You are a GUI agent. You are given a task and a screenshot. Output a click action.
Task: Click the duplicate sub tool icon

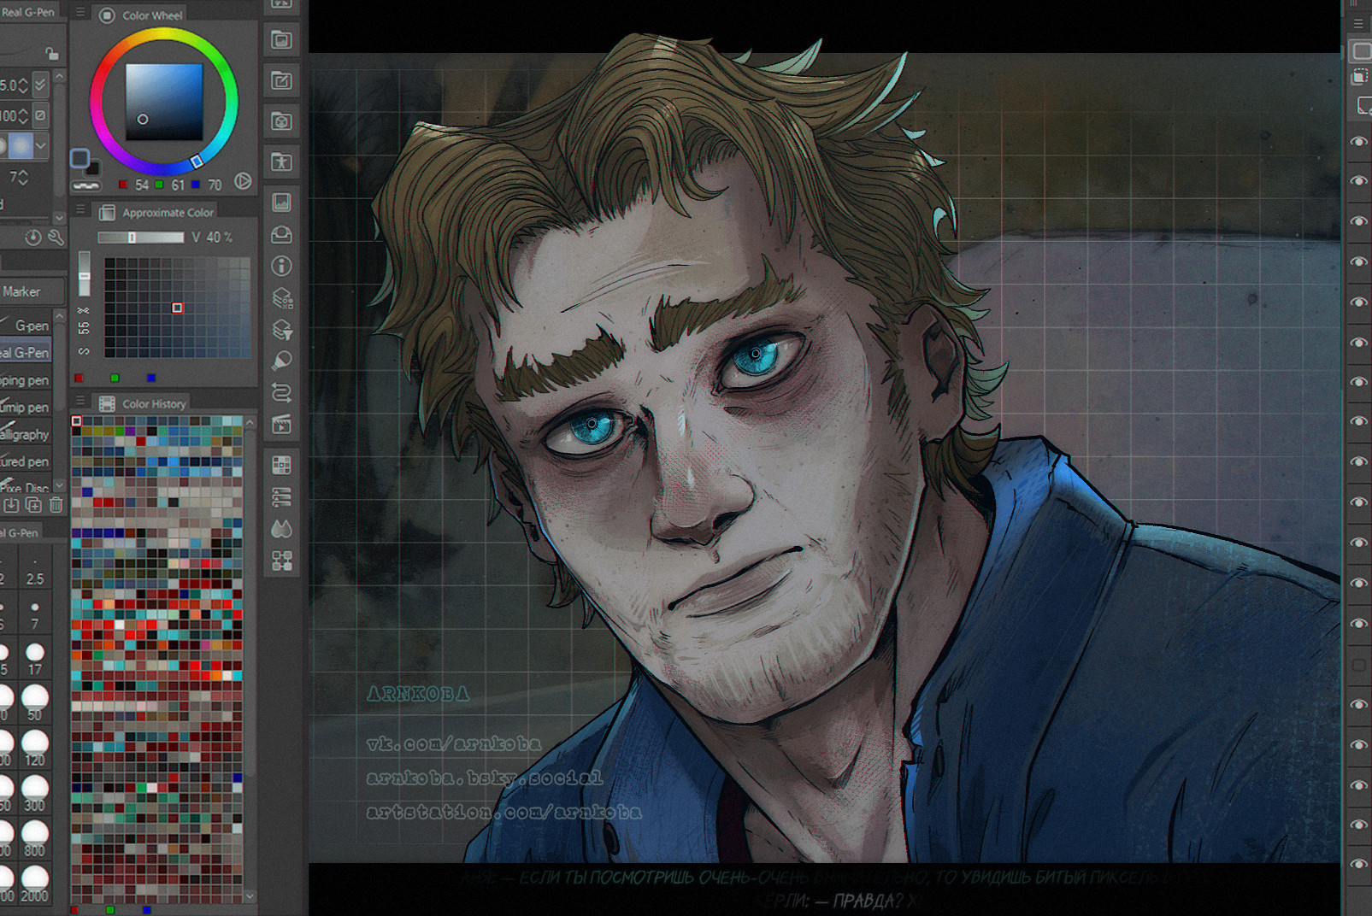click(33, 505)
